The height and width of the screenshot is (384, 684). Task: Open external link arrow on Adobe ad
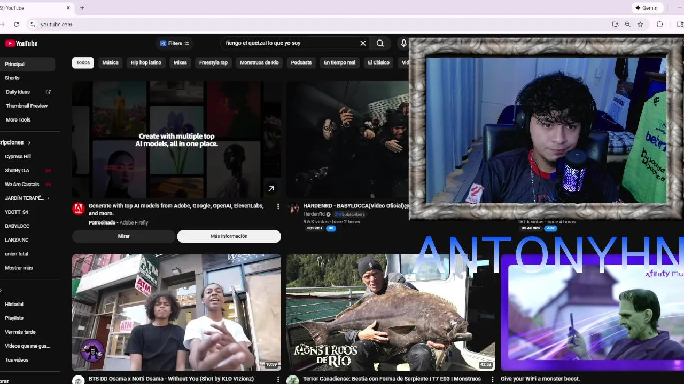[271, 188]
